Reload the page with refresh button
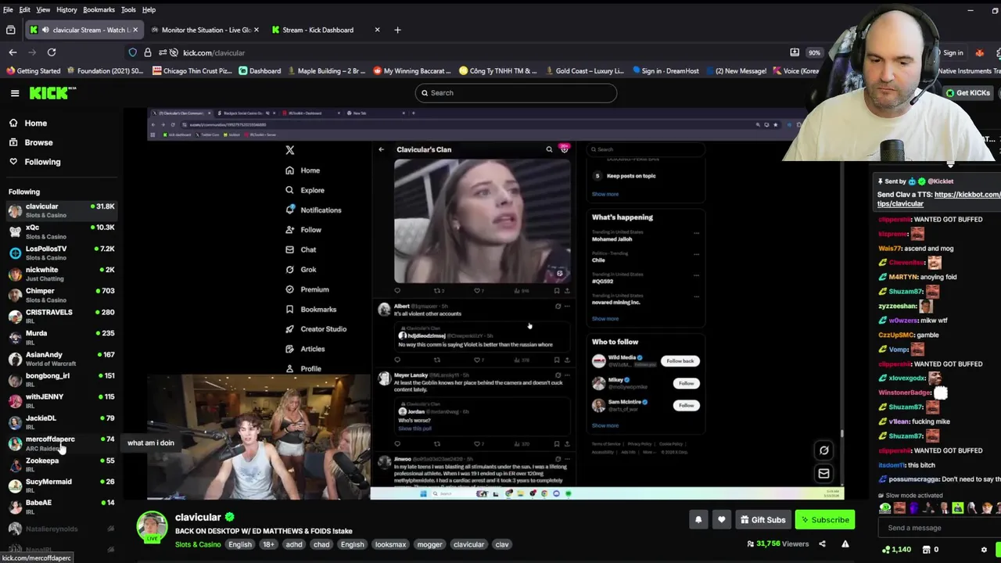 click(x=52, y=52)
